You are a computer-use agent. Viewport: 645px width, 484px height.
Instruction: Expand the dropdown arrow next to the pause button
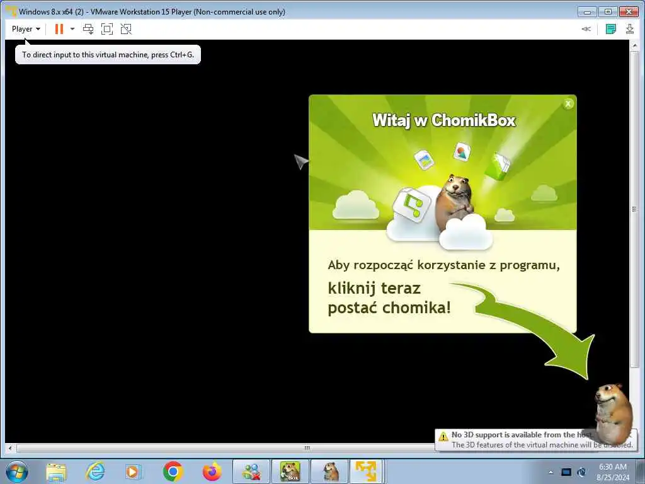(x=72, y=29)
